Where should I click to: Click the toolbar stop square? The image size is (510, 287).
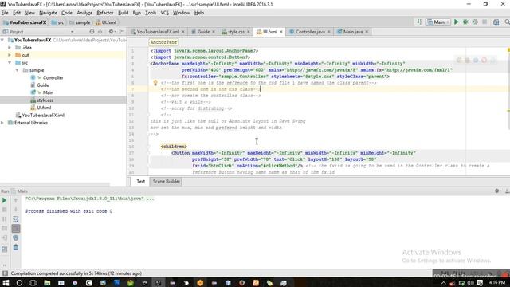click(484, 22)
